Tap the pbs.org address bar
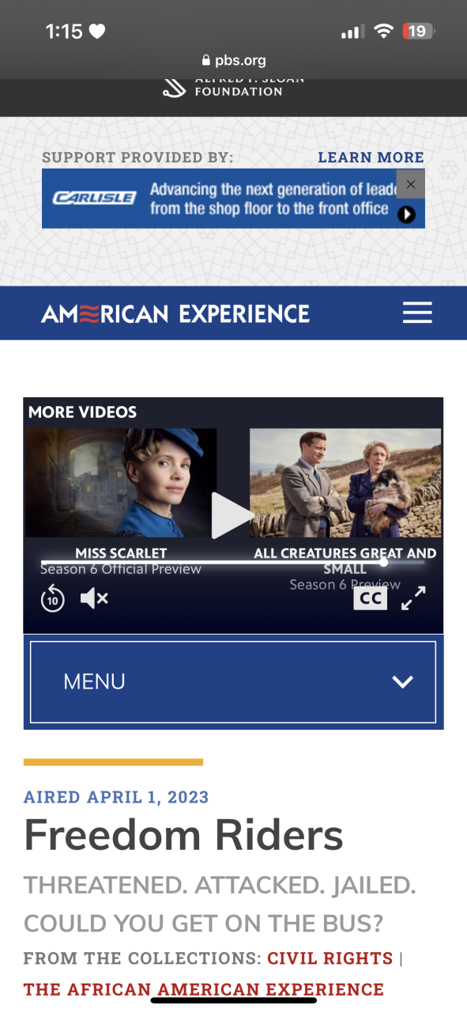Viewport: 467px width, 1013px height. (233, 60)
